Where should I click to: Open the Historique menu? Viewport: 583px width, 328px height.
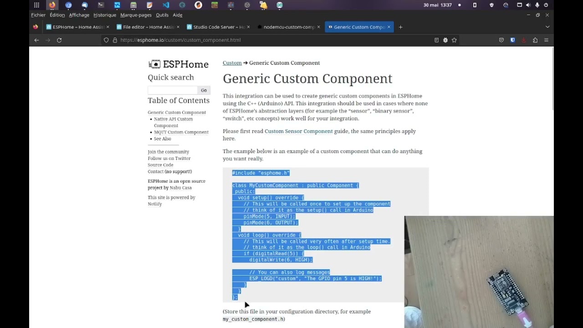click(105, 15)
